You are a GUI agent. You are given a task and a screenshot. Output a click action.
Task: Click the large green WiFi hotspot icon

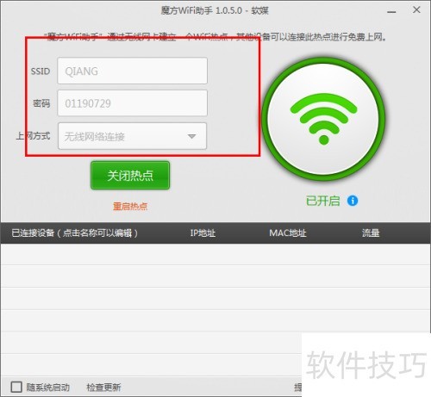pyautogui.click(x=323, y=119)
